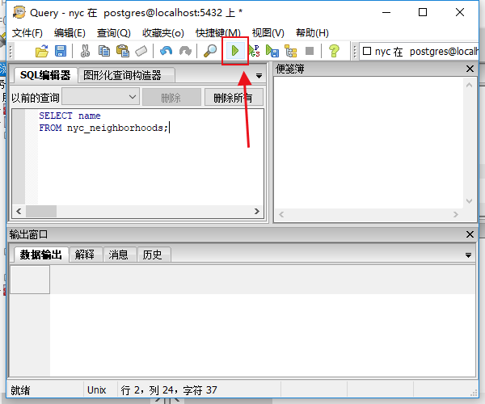Image resolution: width=485 pixels, height=404 pixels.
Task: Open the 帮助(H) menu
Action: tap(312, 33)
